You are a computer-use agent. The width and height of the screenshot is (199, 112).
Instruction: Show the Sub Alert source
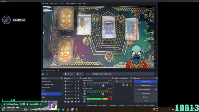[x=76, y=85]
